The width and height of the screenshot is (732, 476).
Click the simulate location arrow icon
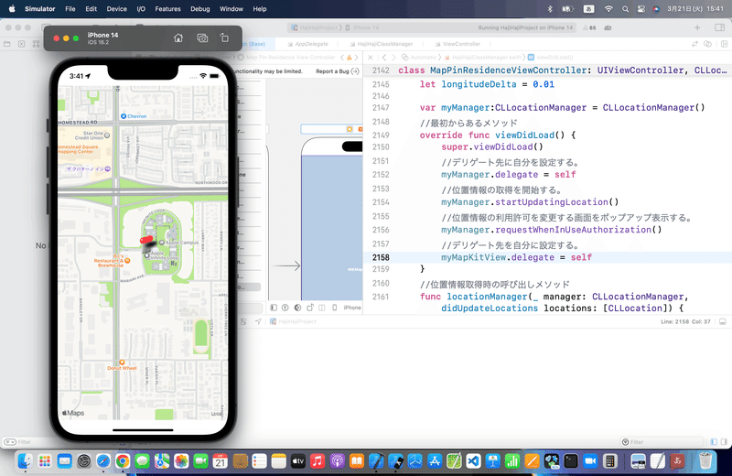click(258, 321)
